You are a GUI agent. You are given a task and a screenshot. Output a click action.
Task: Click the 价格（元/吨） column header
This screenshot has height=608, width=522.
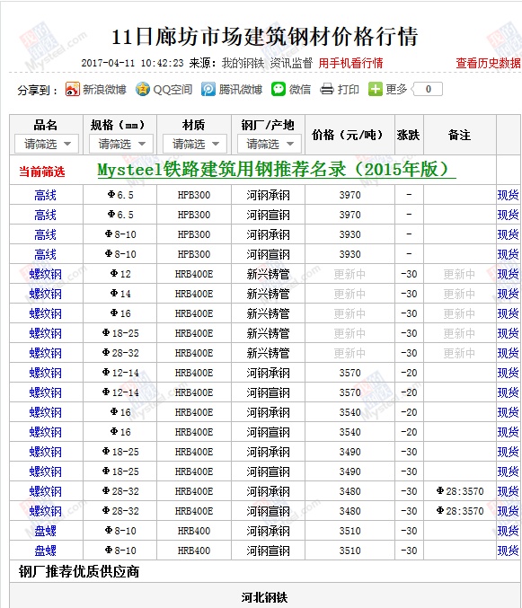click(x=348, y=135)
